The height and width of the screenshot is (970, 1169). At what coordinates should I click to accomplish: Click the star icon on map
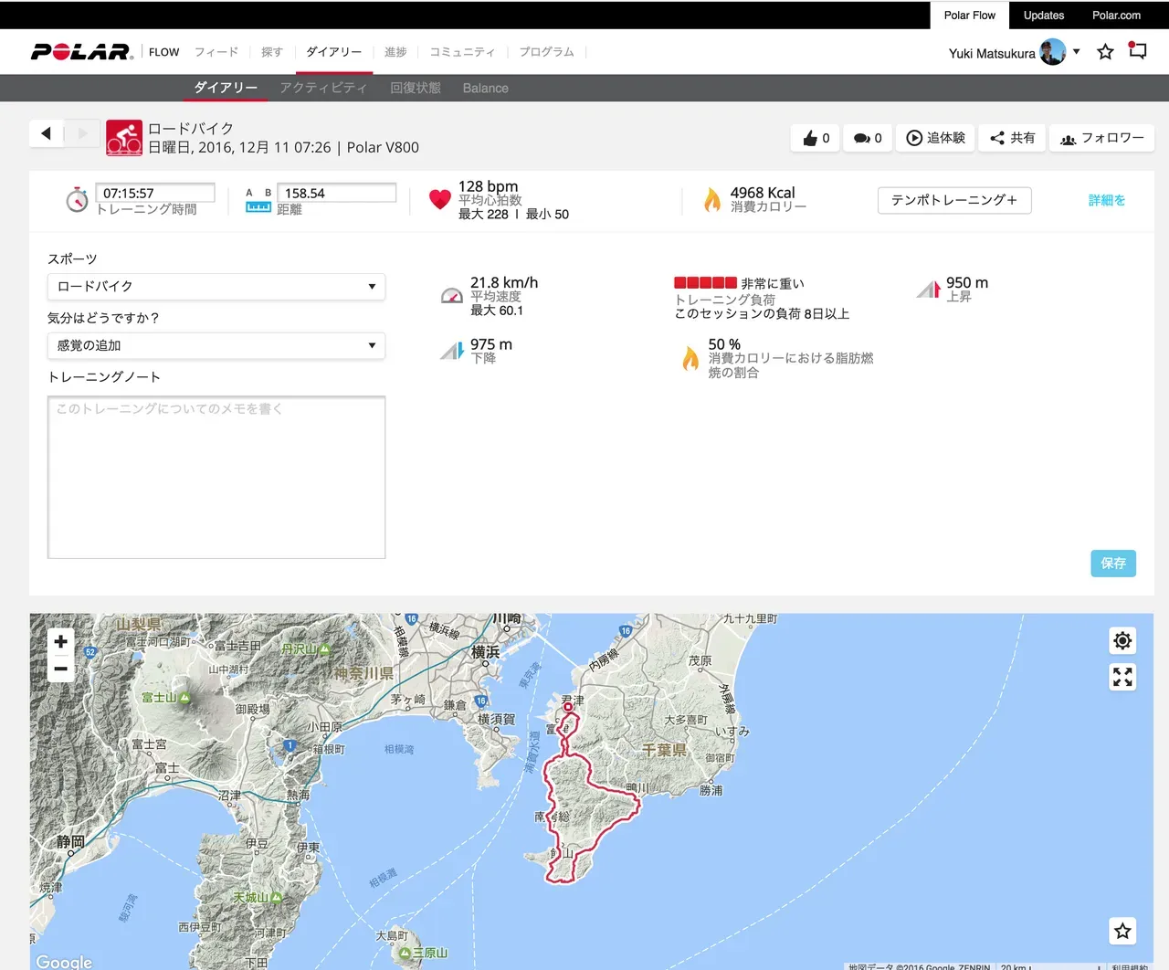(1122, 931)
